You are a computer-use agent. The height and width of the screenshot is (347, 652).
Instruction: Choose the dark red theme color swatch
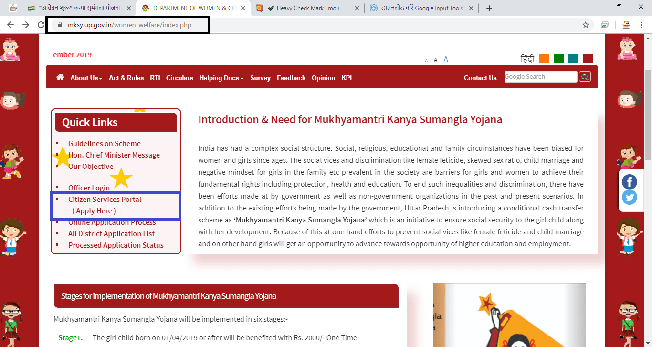point(588,59)
